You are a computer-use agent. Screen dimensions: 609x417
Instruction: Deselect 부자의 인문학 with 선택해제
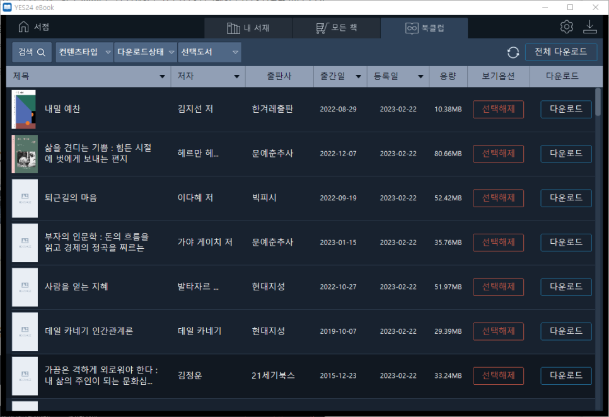[498, 243]
